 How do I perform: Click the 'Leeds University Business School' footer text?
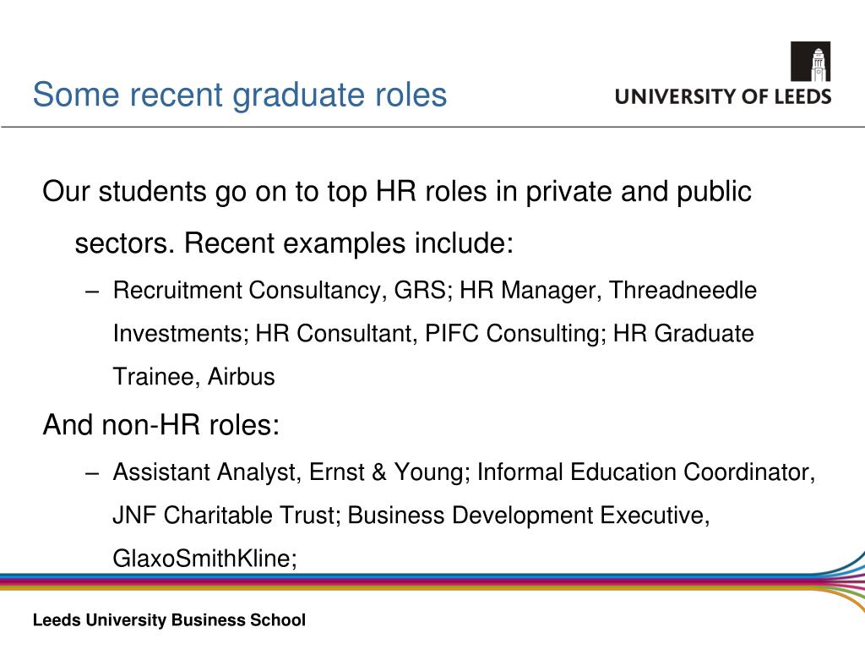point(169,619)
